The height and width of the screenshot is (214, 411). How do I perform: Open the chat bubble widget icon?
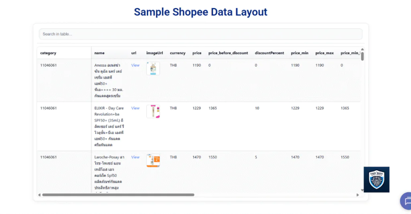[406, 201]
